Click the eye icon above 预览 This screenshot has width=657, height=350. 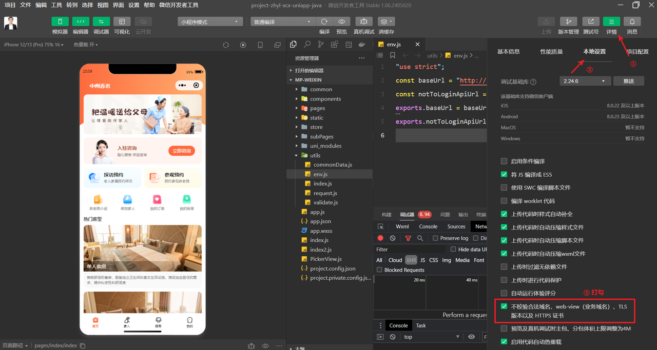click(x=341, y=22)
